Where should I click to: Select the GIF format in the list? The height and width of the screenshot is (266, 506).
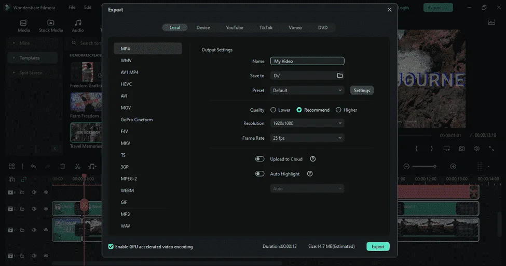[x=124, y=202]
